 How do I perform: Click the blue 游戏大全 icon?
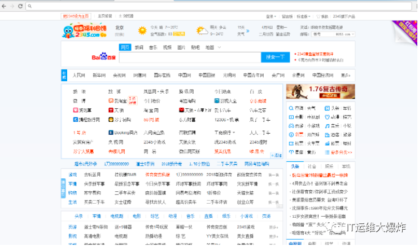click(217, 100)
